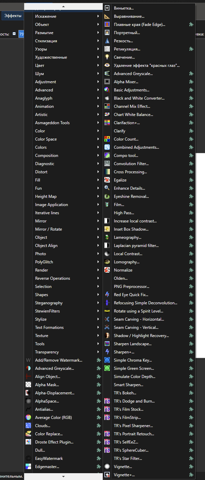The image size is (205, 480).
Task: Click the Average Color (RGB) icon
Action: click(x=29, y=417)
